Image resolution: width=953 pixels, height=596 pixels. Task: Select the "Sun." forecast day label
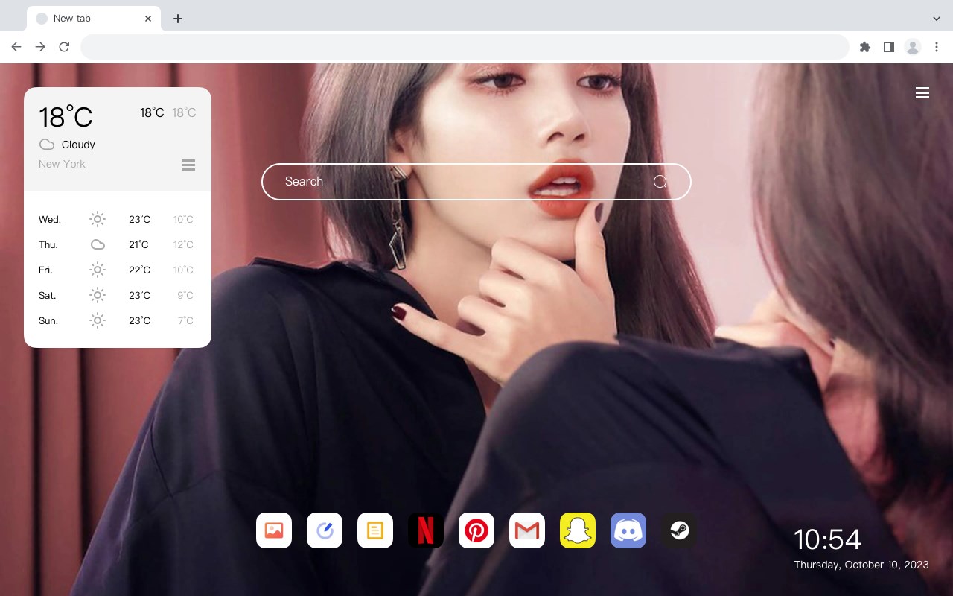[48, 320]
